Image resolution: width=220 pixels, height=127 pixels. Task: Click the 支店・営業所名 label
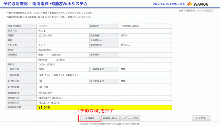click(x=187, y=11)
